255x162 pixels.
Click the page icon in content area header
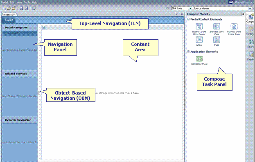(x=44, y=28)
